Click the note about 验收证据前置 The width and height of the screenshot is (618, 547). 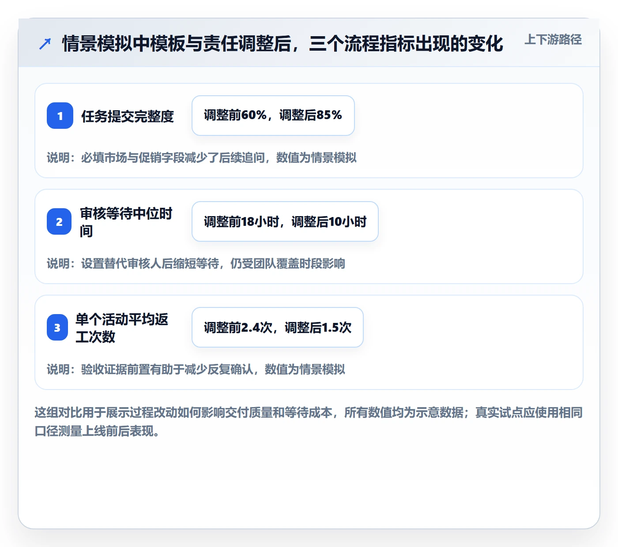point(196,369)
